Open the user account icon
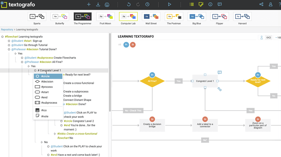The width and height of the screenshot is (281, 157). [x=271, y=4]
